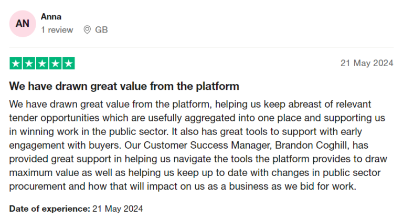
Task: Click 'tender opportunities' in the review text
Action: tap(54, 118)
